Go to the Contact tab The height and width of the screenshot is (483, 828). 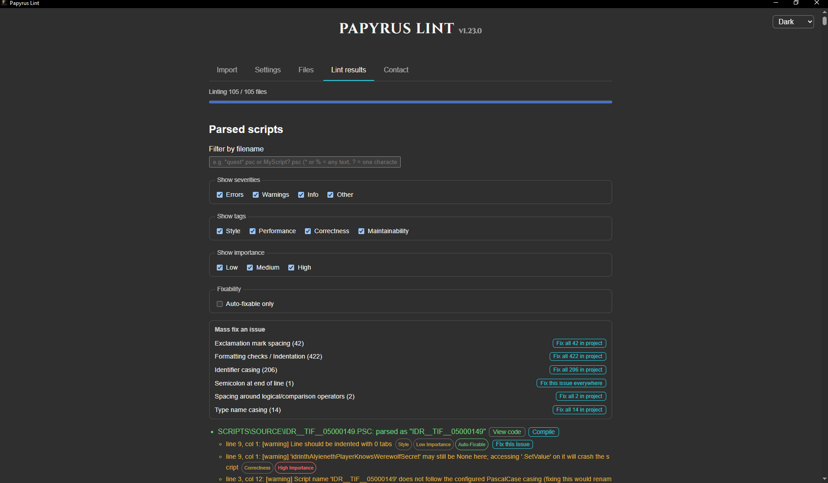point(396,70)
